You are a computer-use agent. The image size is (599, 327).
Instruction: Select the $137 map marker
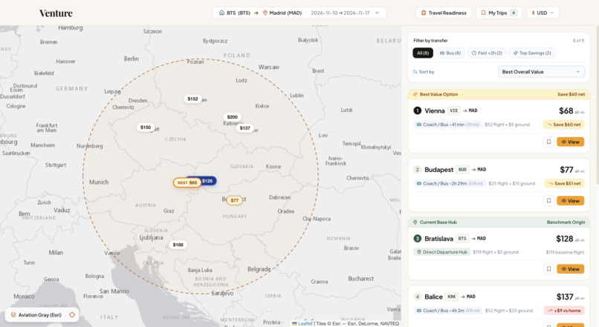click(x=245, y=128)
